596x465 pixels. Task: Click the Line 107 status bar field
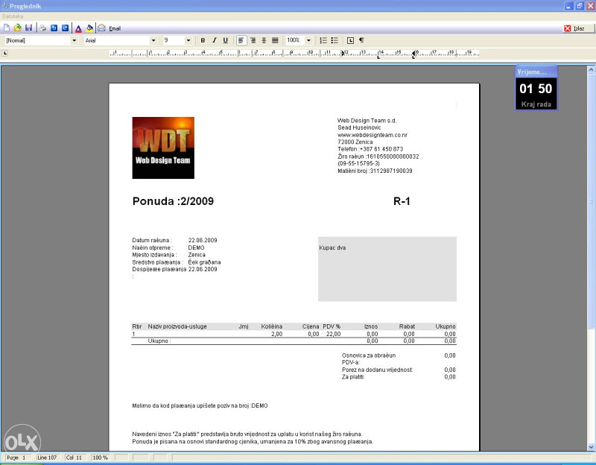pyautogui.click(x=47, y=458)
